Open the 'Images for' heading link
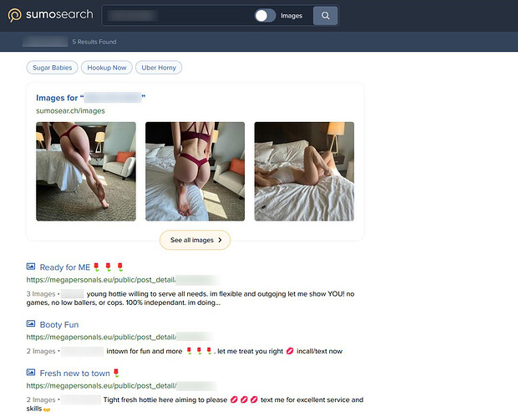 (x=91, y=98)
